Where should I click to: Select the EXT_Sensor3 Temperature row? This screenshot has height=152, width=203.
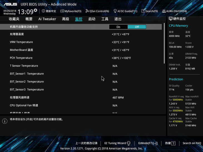pos(81,90)
